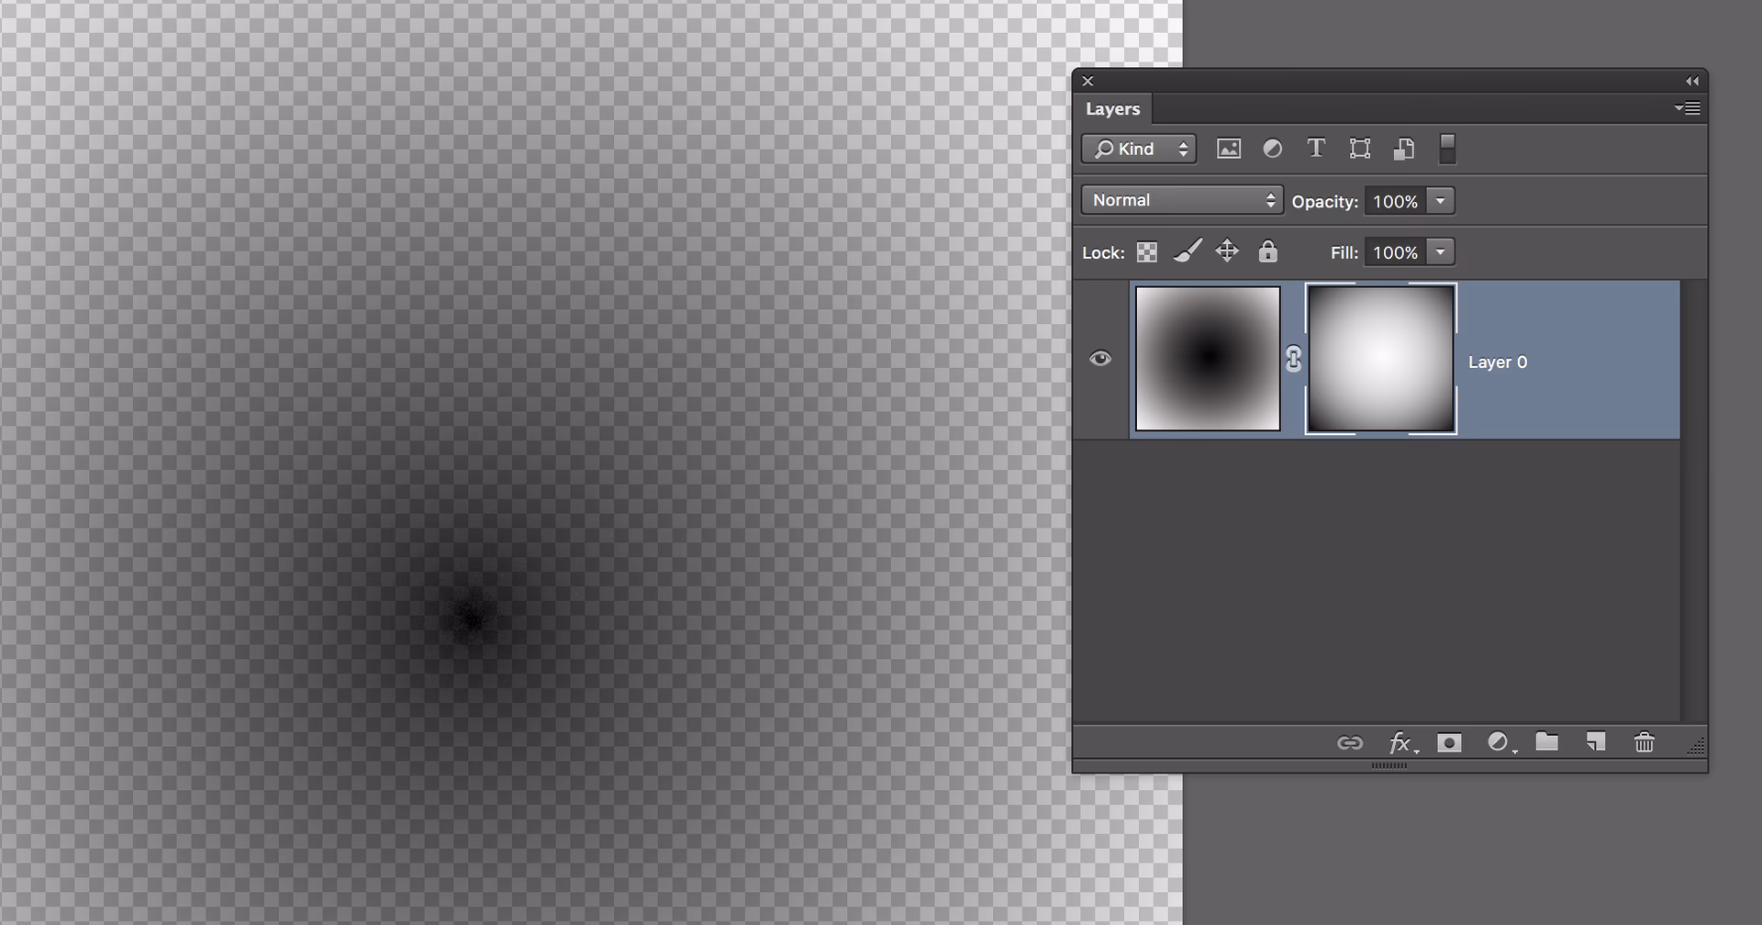Hide Layer 0 using eye icon
This screenshot has height=925, width=1762.
click(1100, 359)
